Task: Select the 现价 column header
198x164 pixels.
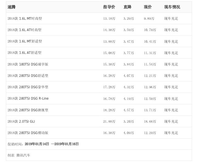Action: (148, 7)
